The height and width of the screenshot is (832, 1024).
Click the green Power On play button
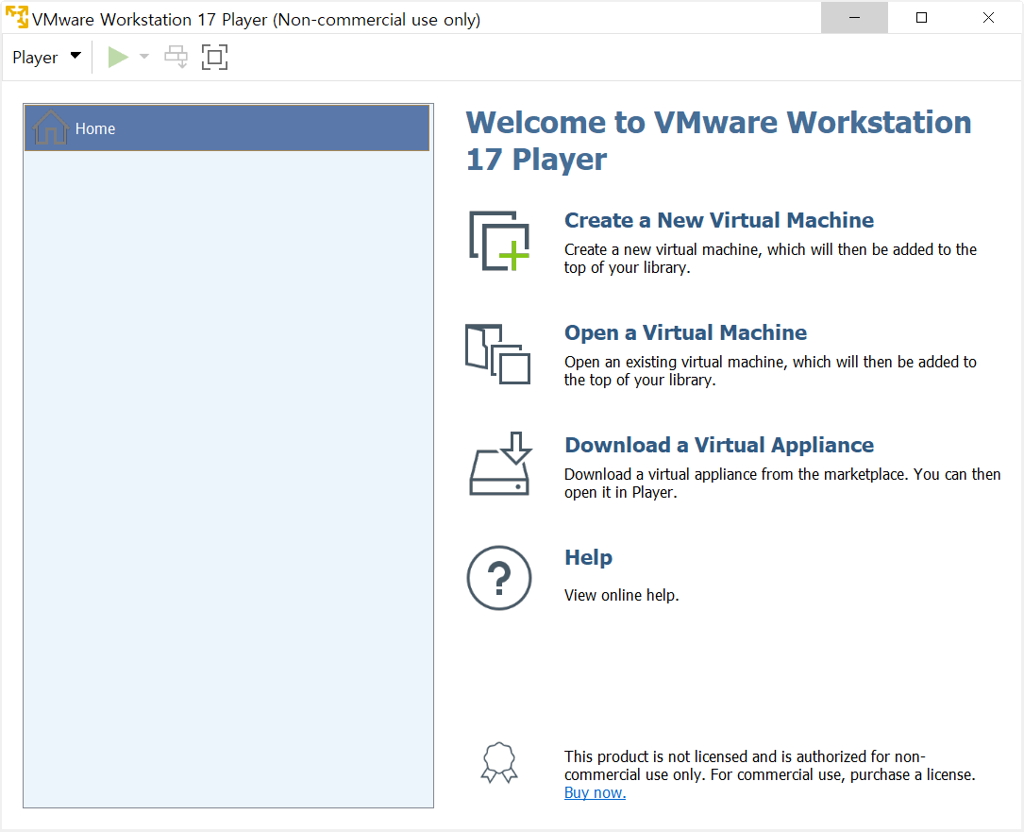pyautogui.click(x=118, y=58)
